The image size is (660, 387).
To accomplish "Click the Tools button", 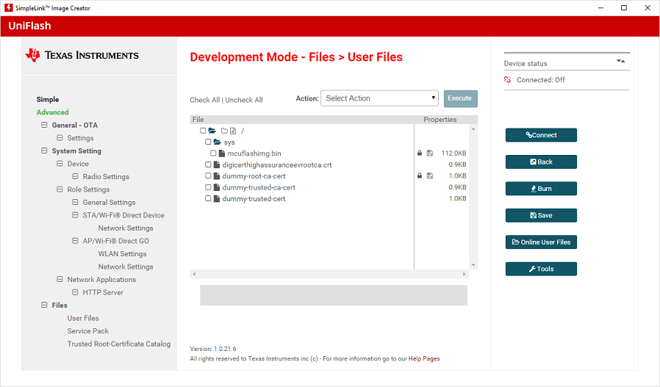I will click(x=541, y=269).
